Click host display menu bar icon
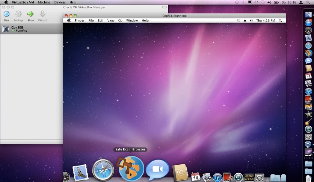 coord(250,2)
